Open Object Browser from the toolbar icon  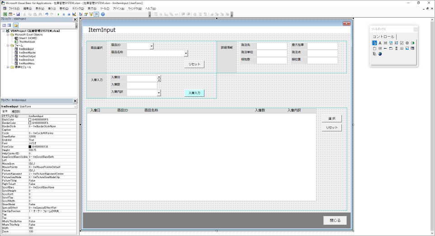(x=91, y=14)
